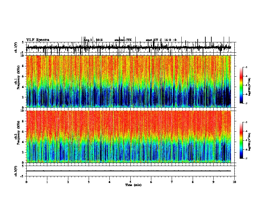This screenshot has height=204, width=264.
Task: Click the "4" kHz tick on ch.2 axis
Action: pyautogui.click(x=23, y=142)
